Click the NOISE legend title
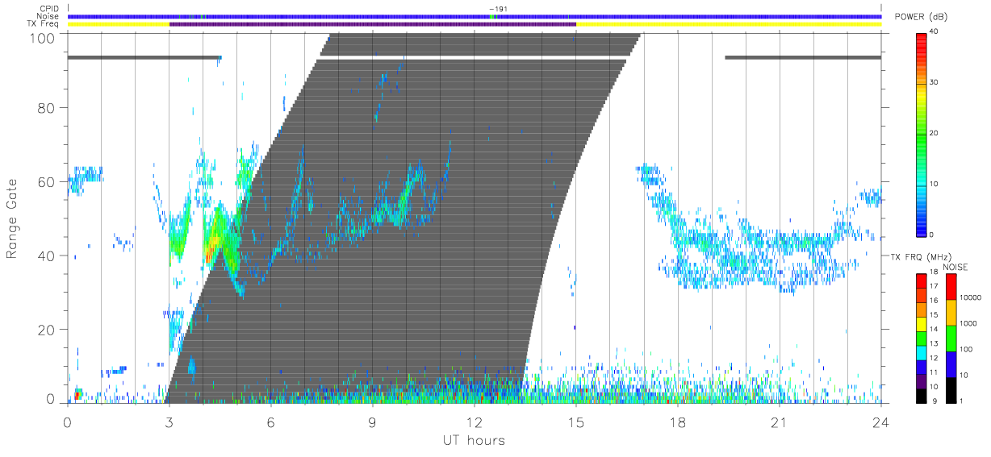Screen dimensions: 991x457 pyautogui.click(x=956, y=267)
